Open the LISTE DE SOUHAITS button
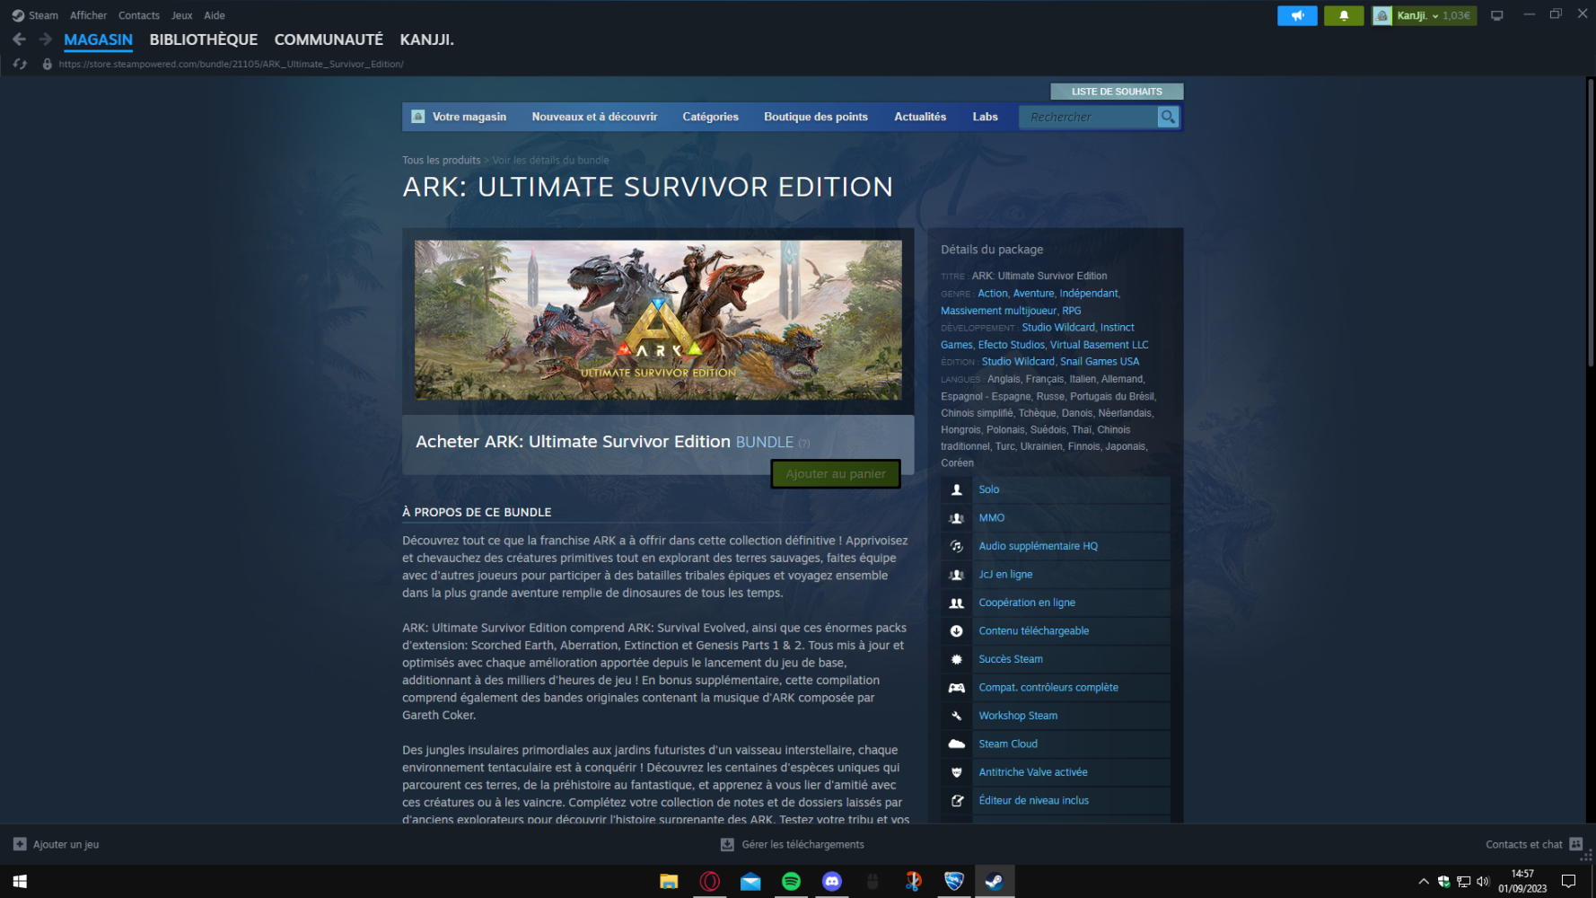This screenshot has width=1596, height=898. coord(1117,92)
